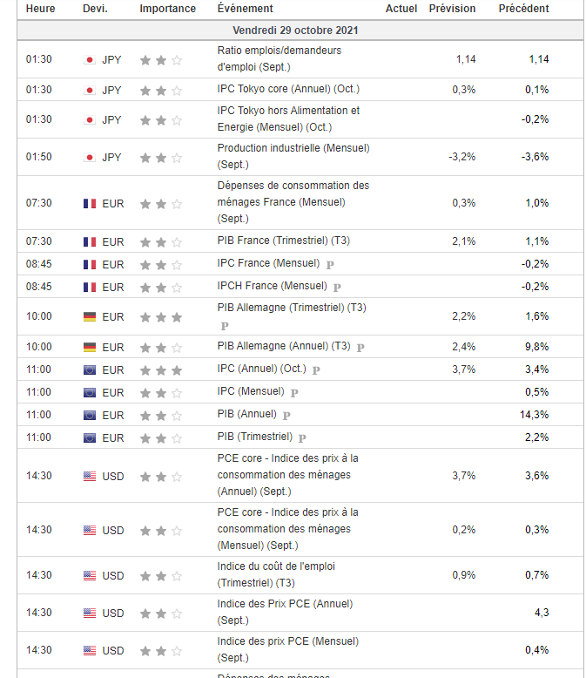Click the preliminary P icon next to IPCH France (Mensuel)

(x=337, y=287)
